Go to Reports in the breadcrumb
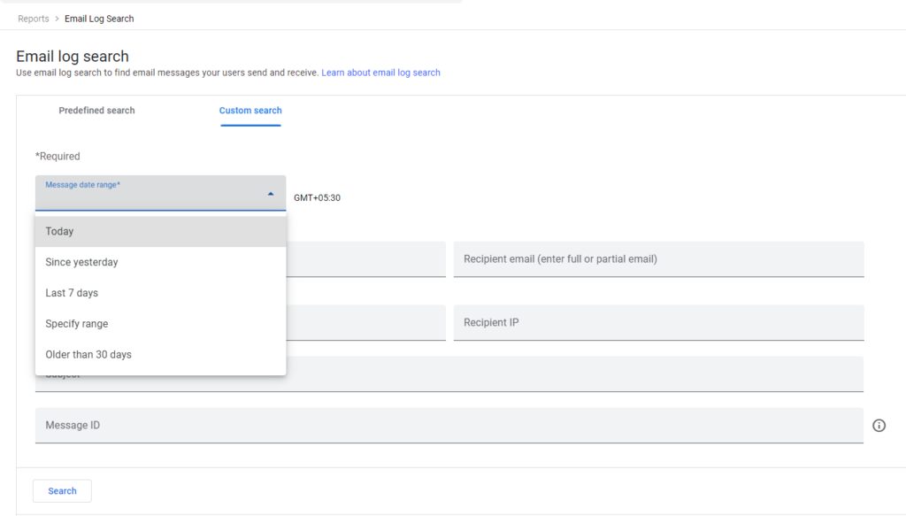906x516 pixels. [34, 19]
